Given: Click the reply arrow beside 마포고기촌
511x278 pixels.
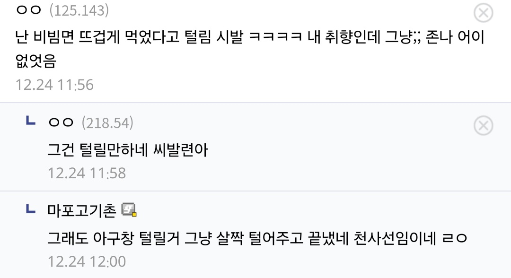Looking at the screenshot, I should click(30, 208).
